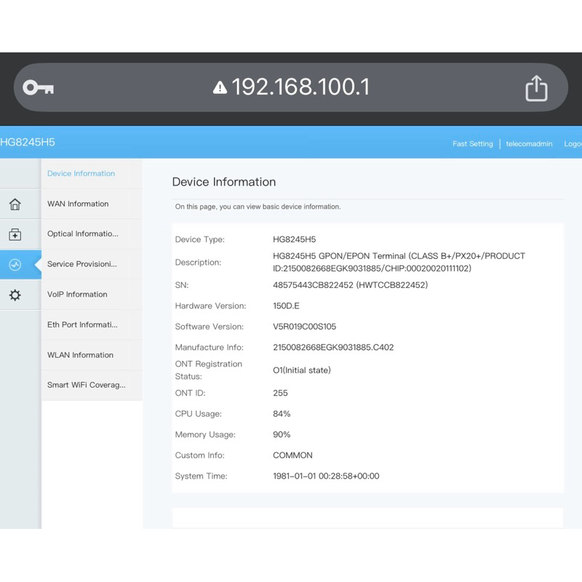Click the Fast Setting link
The width and height of the screenshot is (582, 582).
472,144
